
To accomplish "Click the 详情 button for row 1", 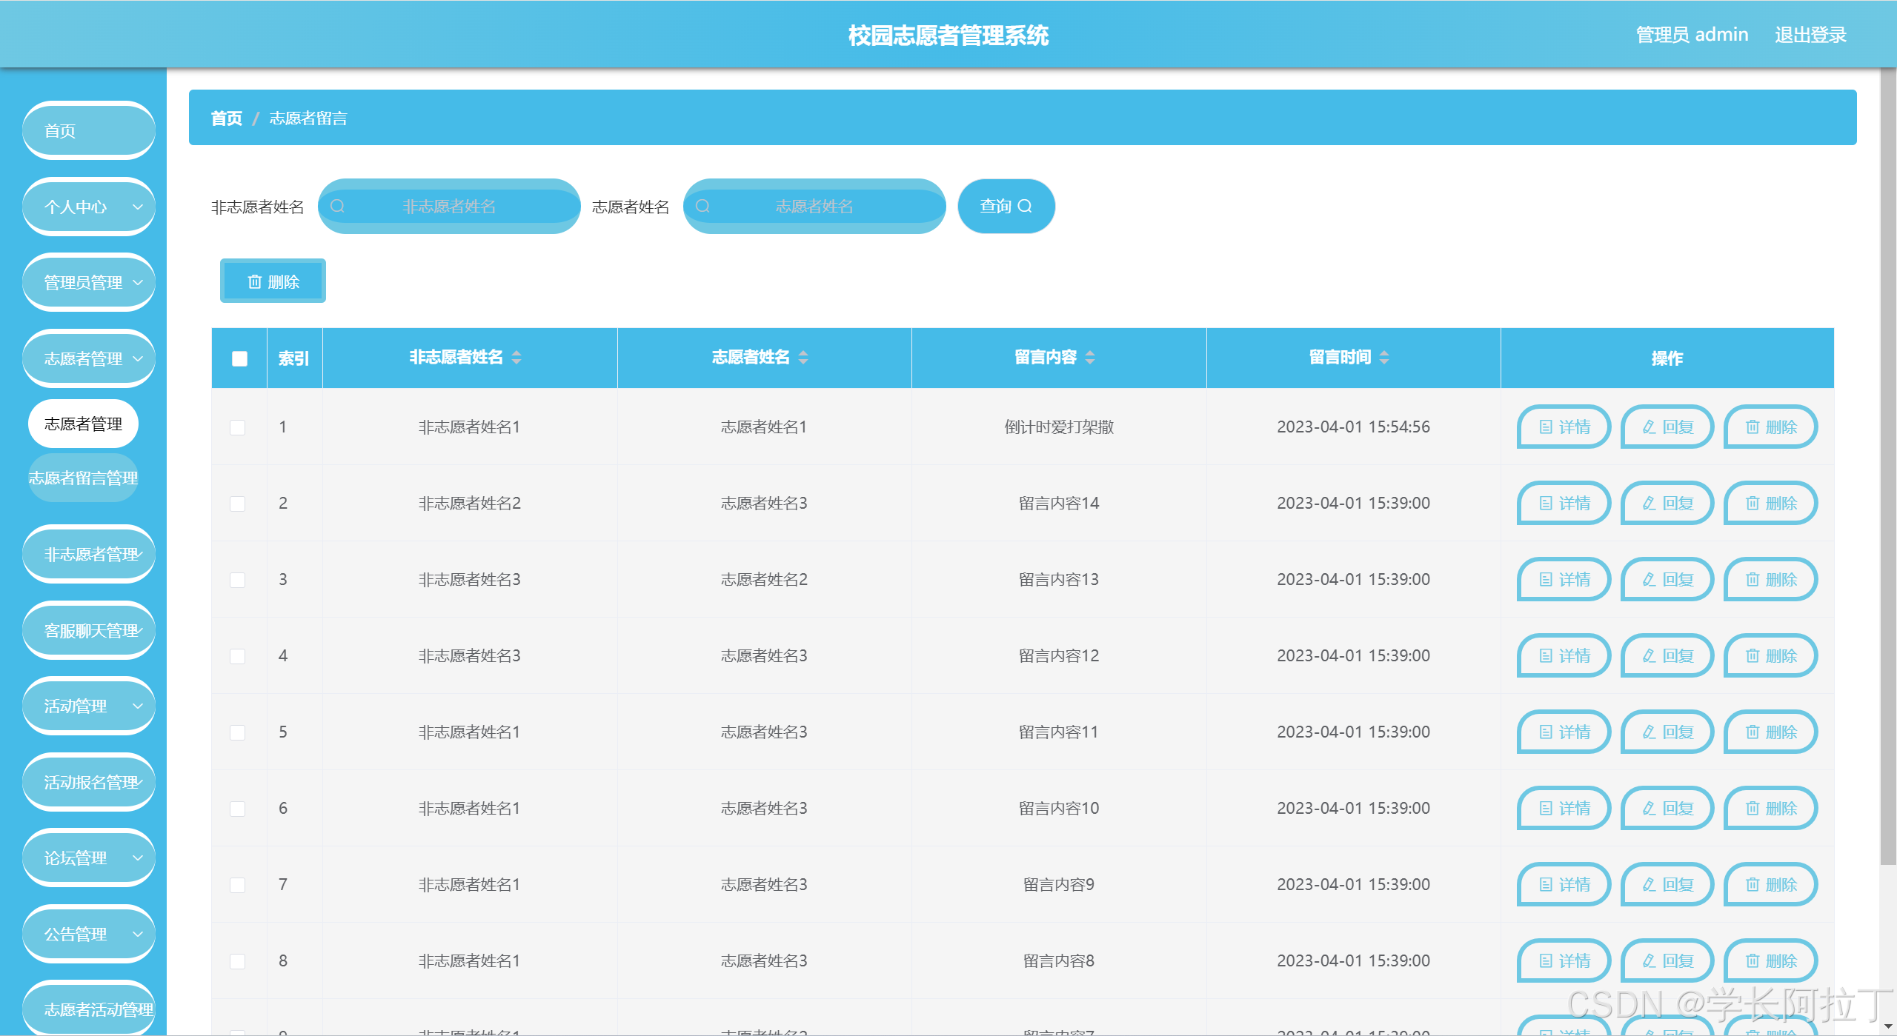I will 1564,427.
